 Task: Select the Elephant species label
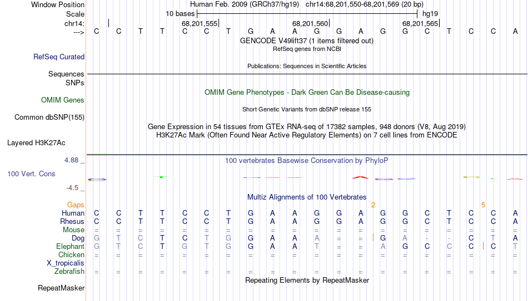(x=70, y=246)
